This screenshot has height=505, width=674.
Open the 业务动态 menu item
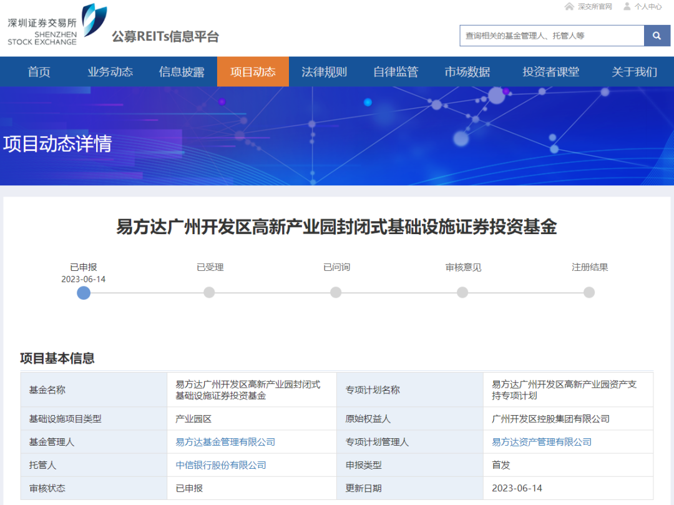(110, 72)
